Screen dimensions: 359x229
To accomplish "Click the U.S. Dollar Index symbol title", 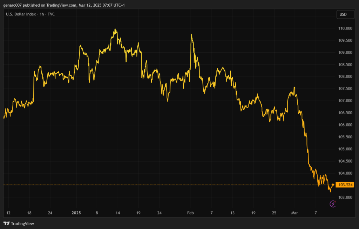I will coord(21,14).
